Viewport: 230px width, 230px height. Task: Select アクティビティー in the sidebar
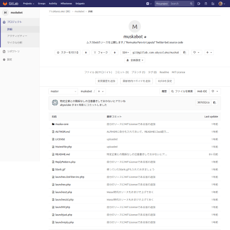[17, 36]
